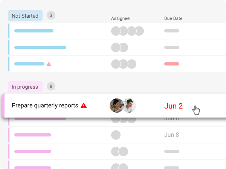Viewport: 226px width, 169px height.
Task: Click the red Jun 2 due date
Action: 173,106
